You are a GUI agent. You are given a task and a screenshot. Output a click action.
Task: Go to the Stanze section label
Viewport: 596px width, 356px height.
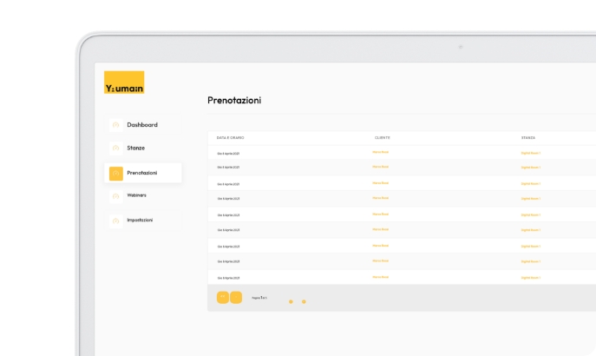(x=136, y=148)
